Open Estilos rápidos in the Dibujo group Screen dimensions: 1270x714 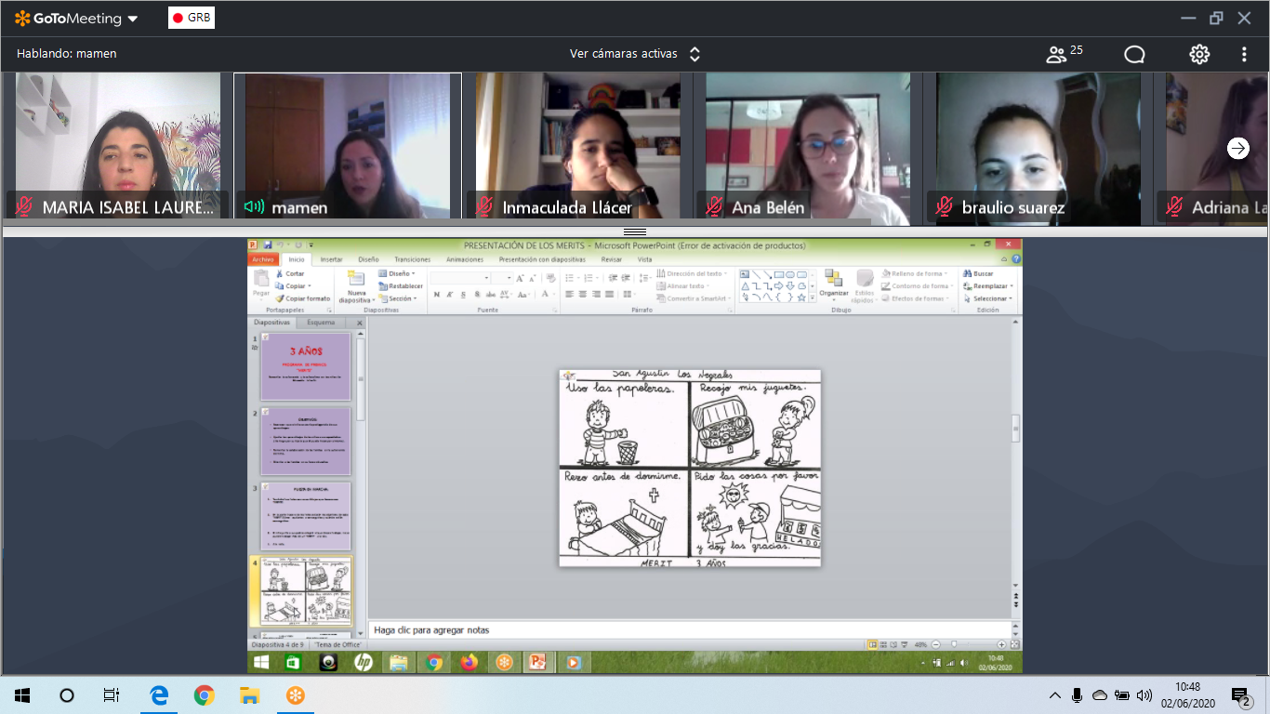[x=865, y=285]
